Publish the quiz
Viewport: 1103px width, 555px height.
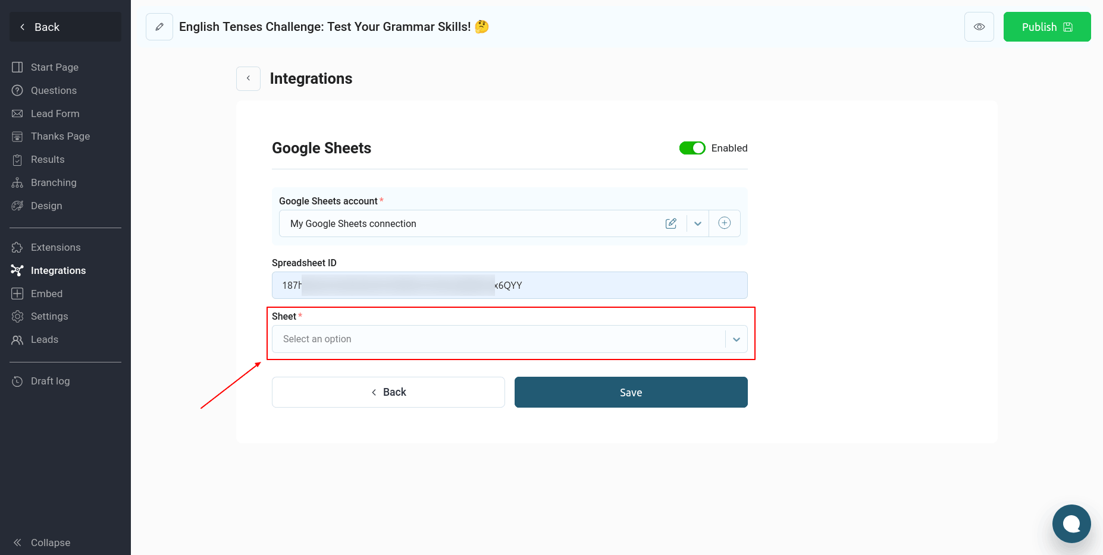coord(1046,27)
